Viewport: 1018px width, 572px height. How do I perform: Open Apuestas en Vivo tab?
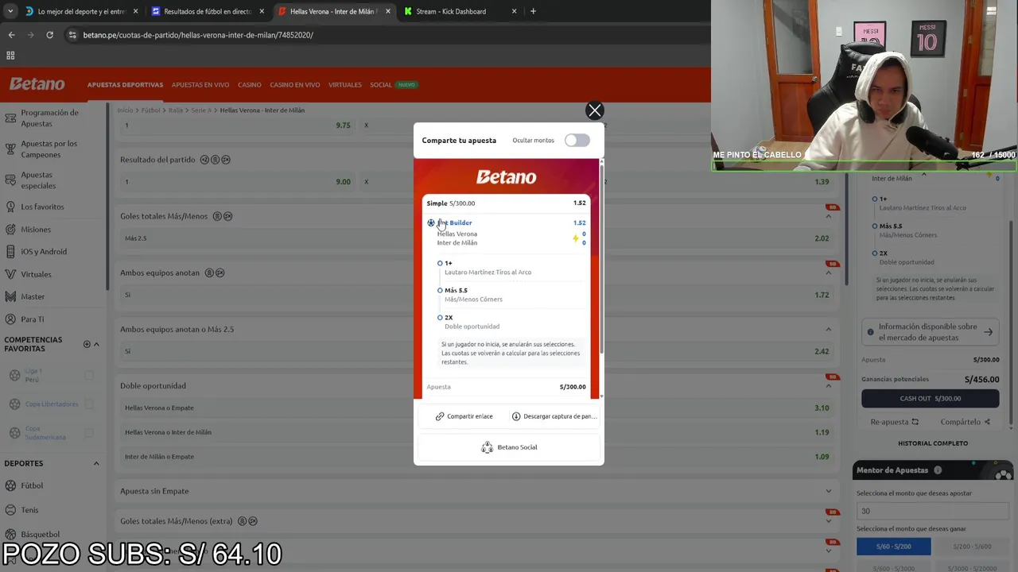click(x=200, y=85)
